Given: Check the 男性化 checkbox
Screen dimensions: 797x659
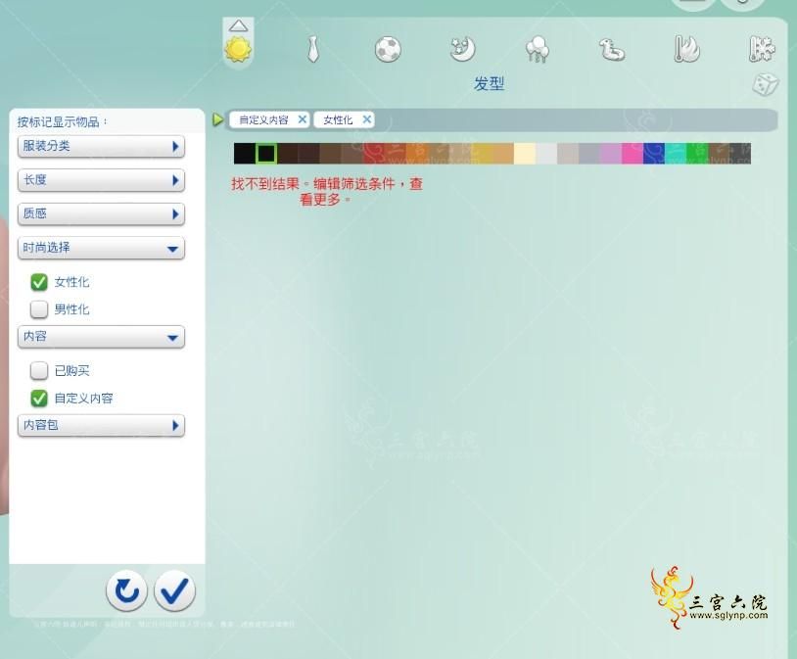Looking at the screenshot, I should coord(39,309).
